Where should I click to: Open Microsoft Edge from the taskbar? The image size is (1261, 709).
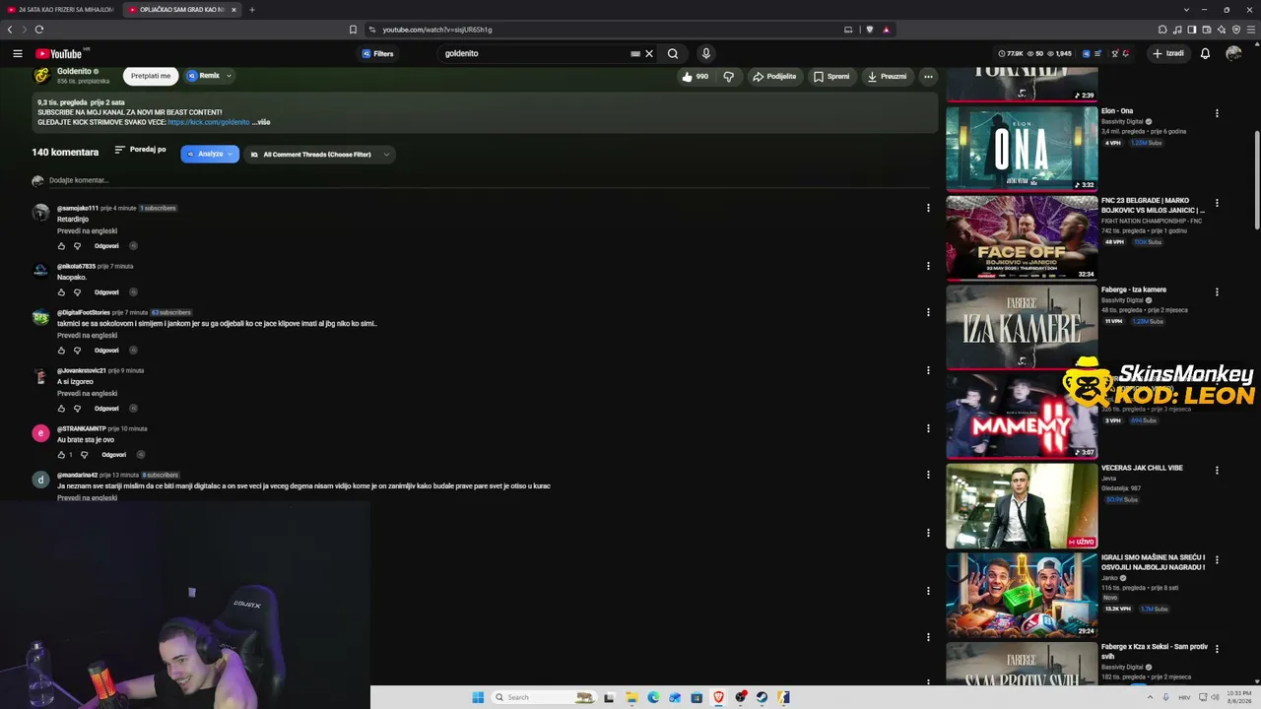[653, 697]
